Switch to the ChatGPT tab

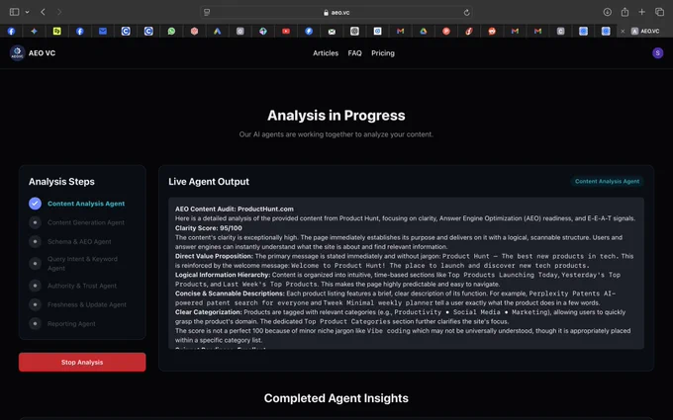point(354,31)
